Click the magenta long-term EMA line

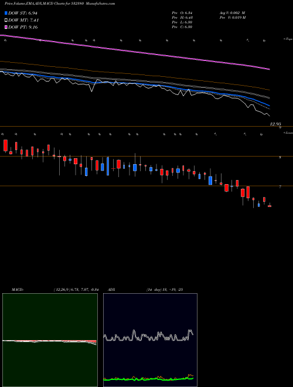(x=135, y=51)
